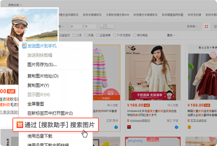Click the Tmall badge icon under minipeace旗舰店
The height and width of the screenshot is (146, 217).
[129, 127]
